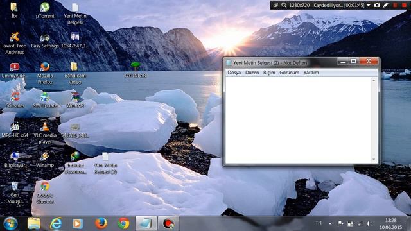Open the network signal tray icon
This screenshot has width=411, height=231.
coord(360,224)
